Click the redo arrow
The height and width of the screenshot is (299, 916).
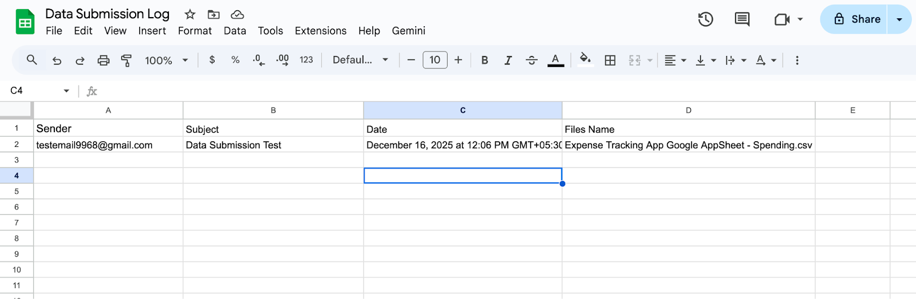coord(80,60)
